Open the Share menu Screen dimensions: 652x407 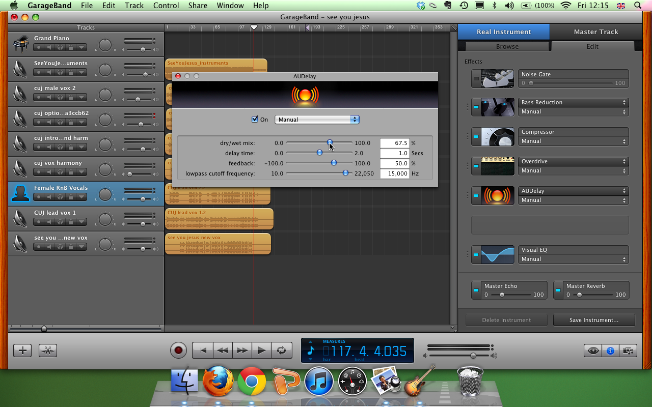click(198, 6)
